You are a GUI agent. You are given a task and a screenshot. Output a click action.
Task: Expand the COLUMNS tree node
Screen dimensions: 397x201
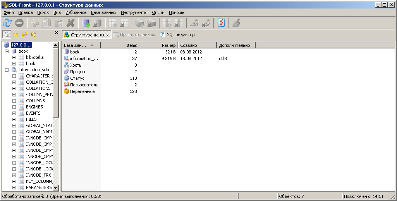(14, 101)
